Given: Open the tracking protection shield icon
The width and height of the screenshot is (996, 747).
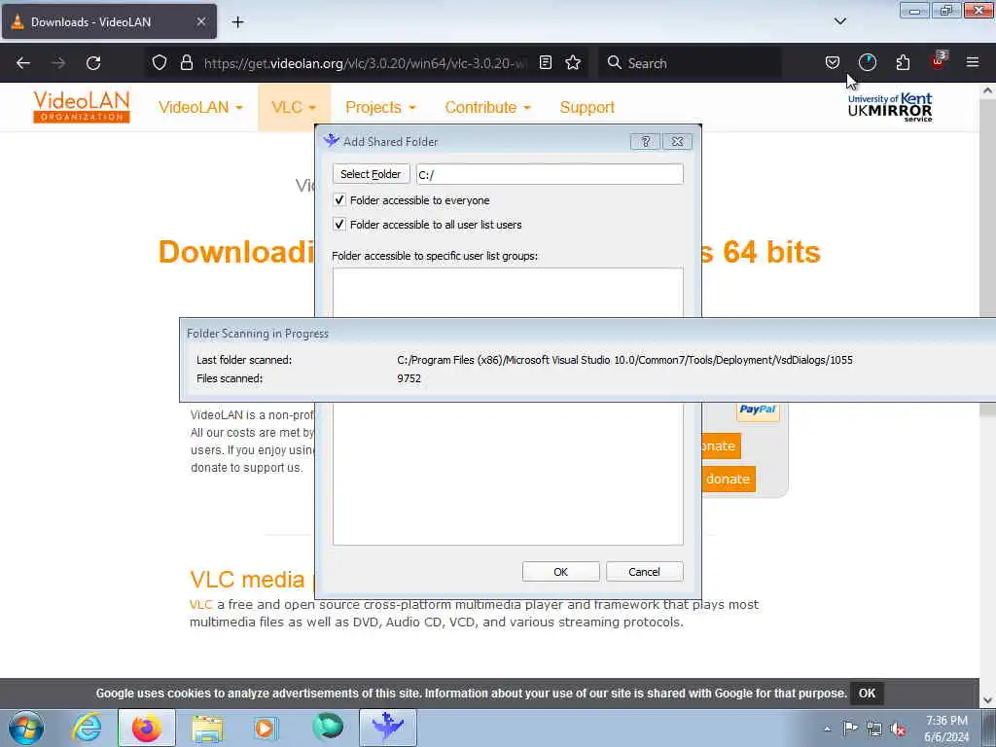Looking at the screenshot, I should point(160,62).
